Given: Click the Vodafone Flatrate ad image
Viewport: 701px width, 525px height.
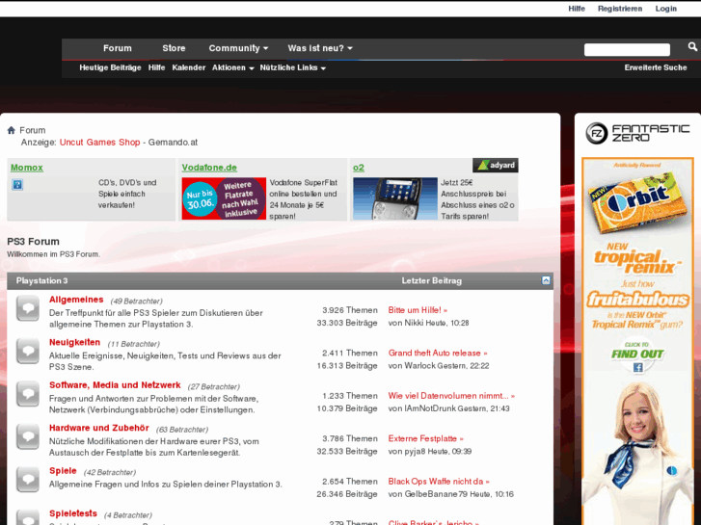Looking at the screenshot, I should click(x=224, y=198).
